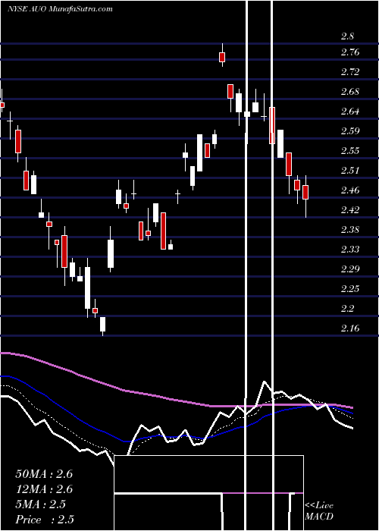Click the 2.38 price axis label

point(350,230)
